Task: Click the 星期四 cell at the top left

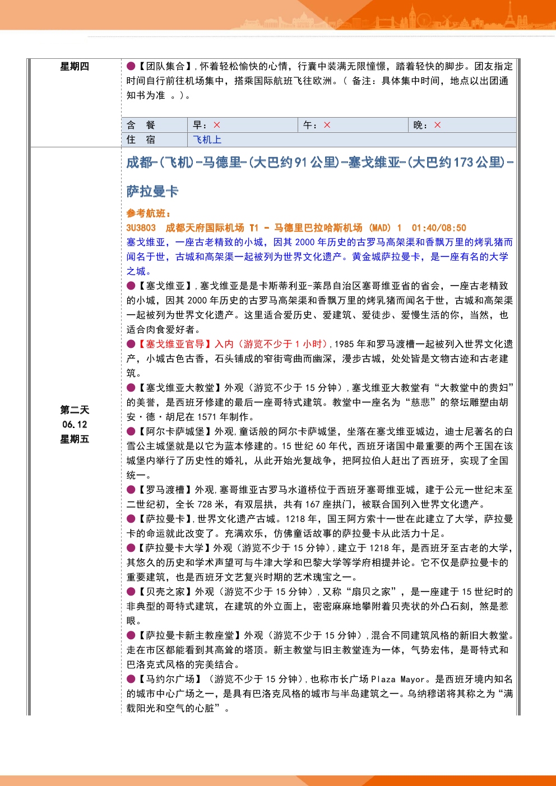Action: pos(75,66)
